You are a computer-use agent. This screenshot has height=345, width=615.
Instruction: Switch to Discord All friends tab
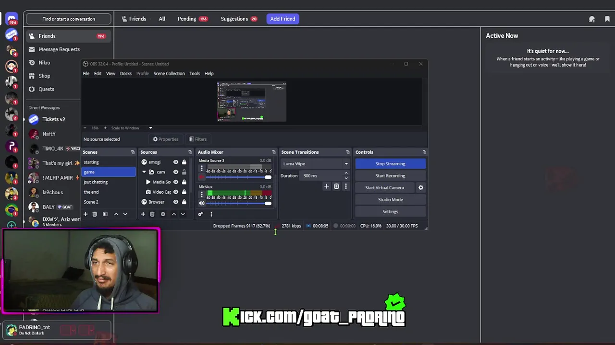162,19
